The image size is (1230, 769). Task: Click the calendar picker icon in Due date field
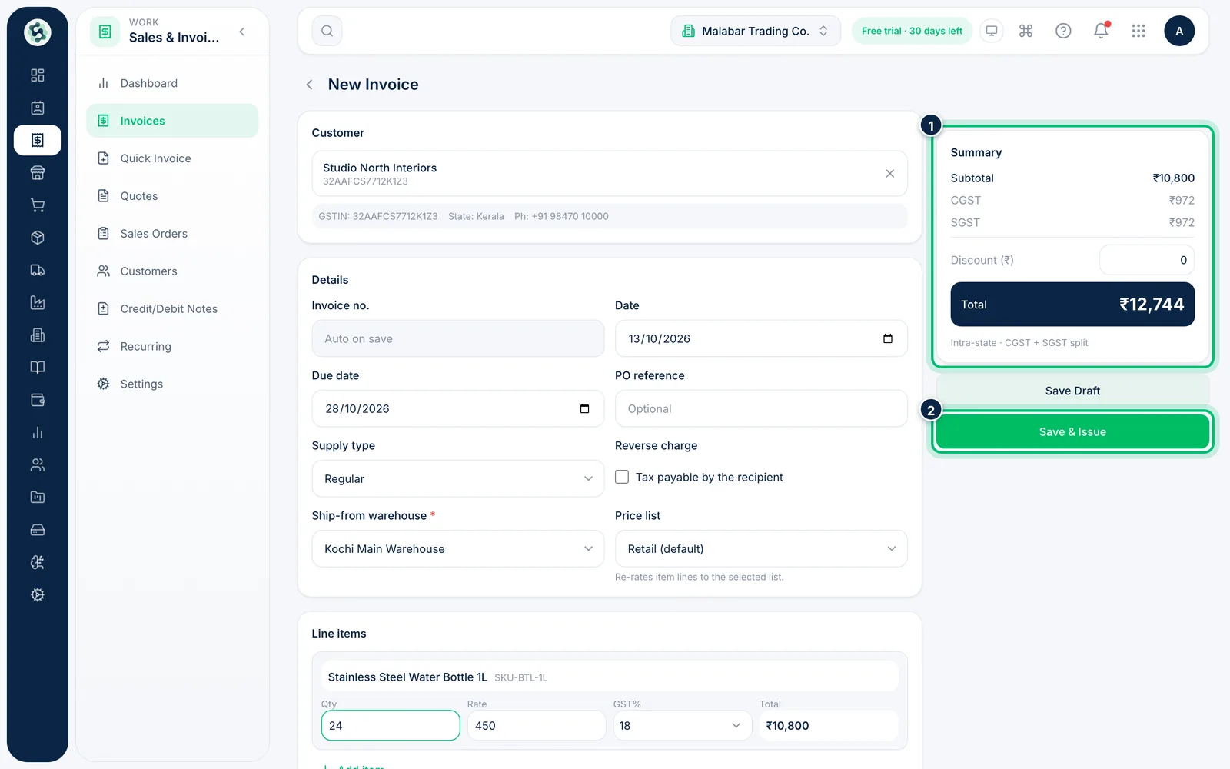[584, 408]
